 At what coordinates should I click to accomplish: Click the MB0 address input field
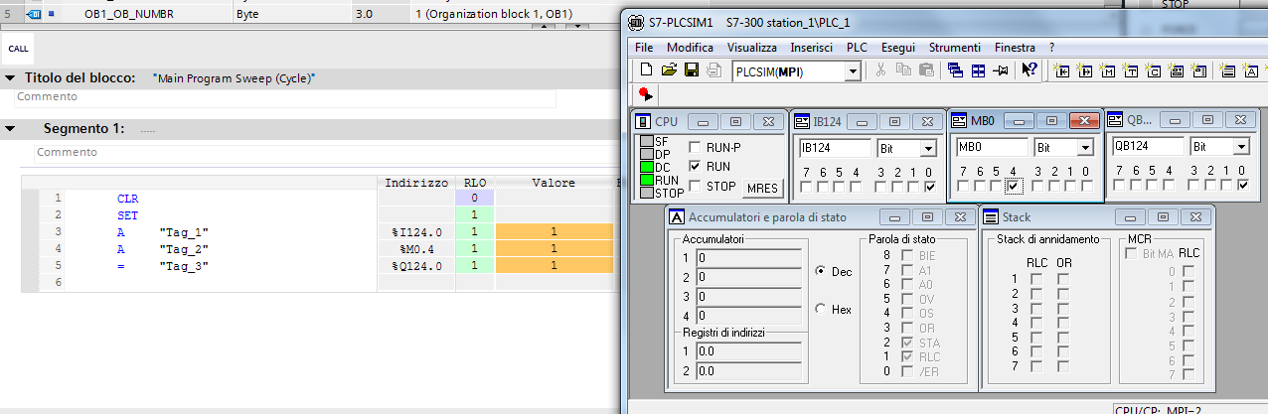990,147
